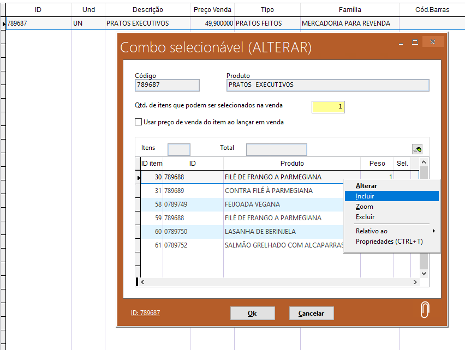Viewport: 465px width, 350px height.
Task: Sort by the 'Preço Venda' column header
Action: pyautogui.click(x=212, y=10)
